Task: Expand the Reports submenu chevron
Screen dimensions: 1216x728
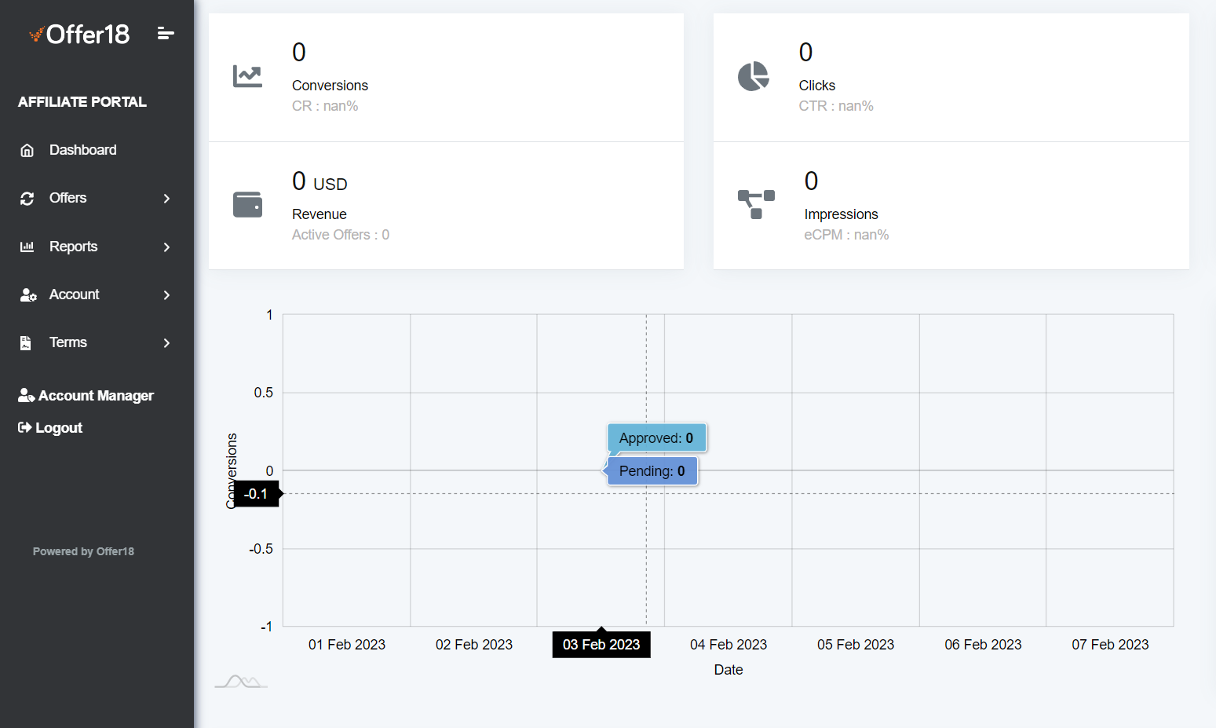Action: pos(166,247)
